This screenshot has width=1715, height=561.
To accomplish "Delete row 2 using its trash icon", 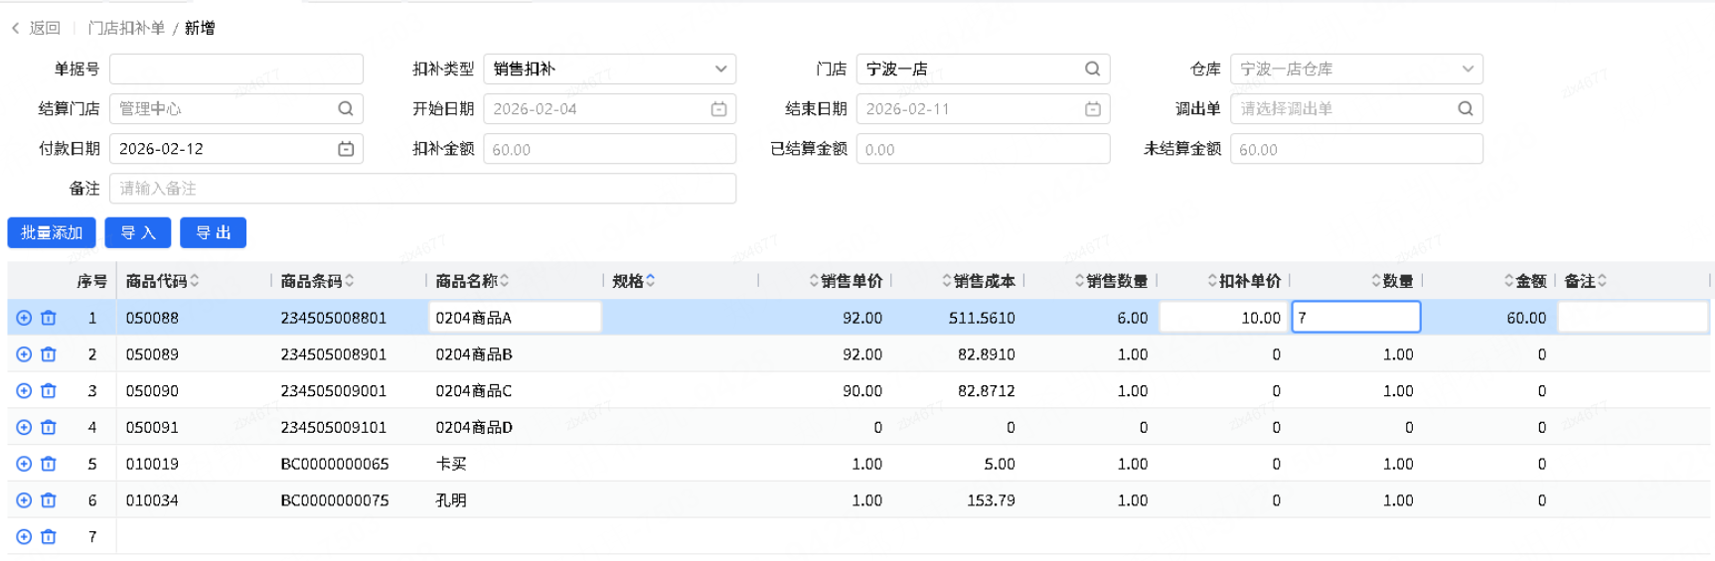I will [x=49, y=354].
